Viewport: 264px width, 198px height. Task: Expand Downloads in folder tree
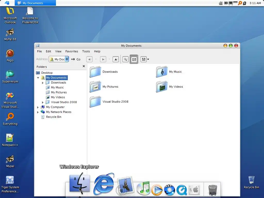(x=43, y=83)
